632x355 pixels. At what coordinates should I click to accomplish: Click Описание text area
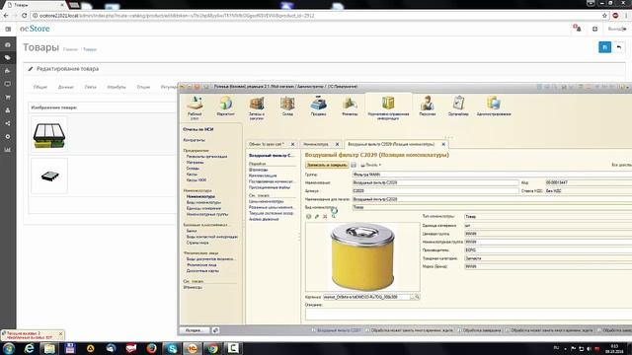(467, 314)
